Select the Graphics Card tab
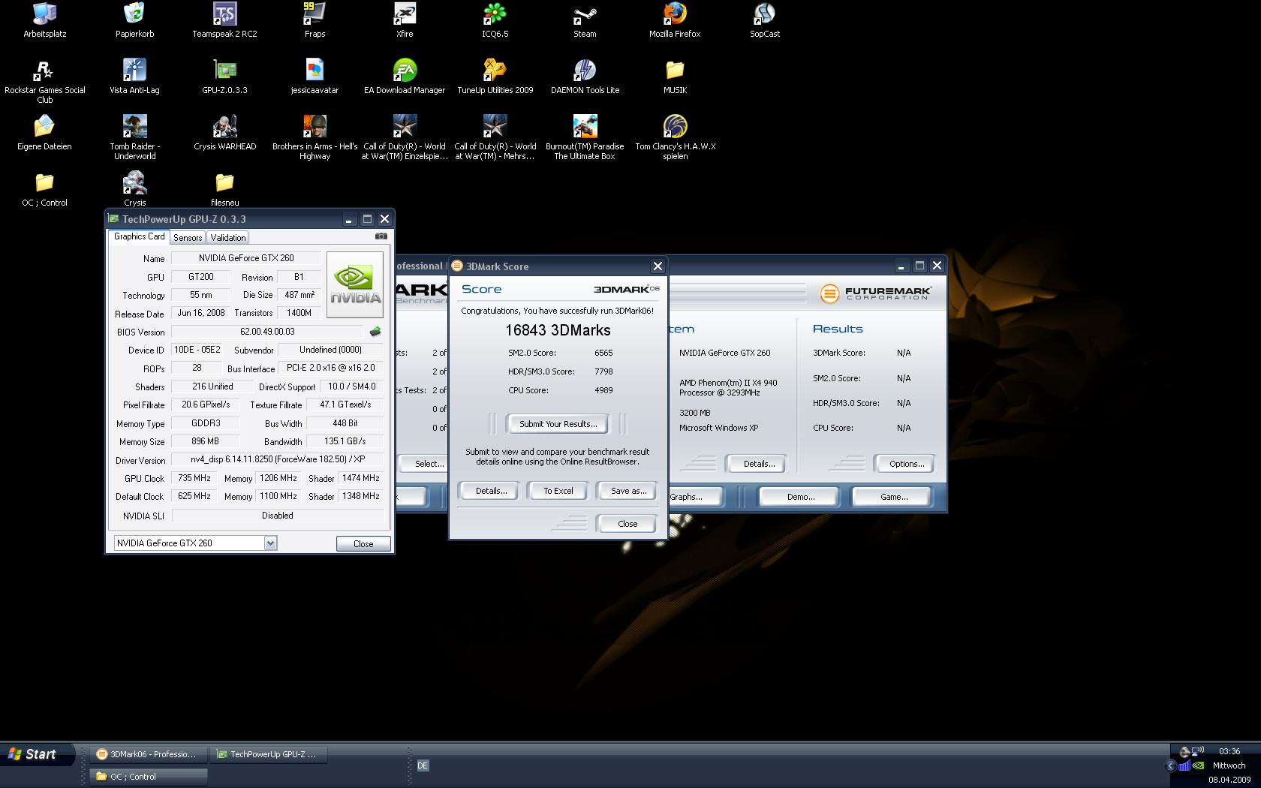This screenshot has height=788, width=1261. 139,236
